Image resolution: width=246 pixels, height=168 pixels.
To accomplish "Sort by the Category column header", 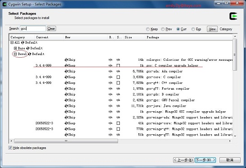I will (x=22, y=37).
